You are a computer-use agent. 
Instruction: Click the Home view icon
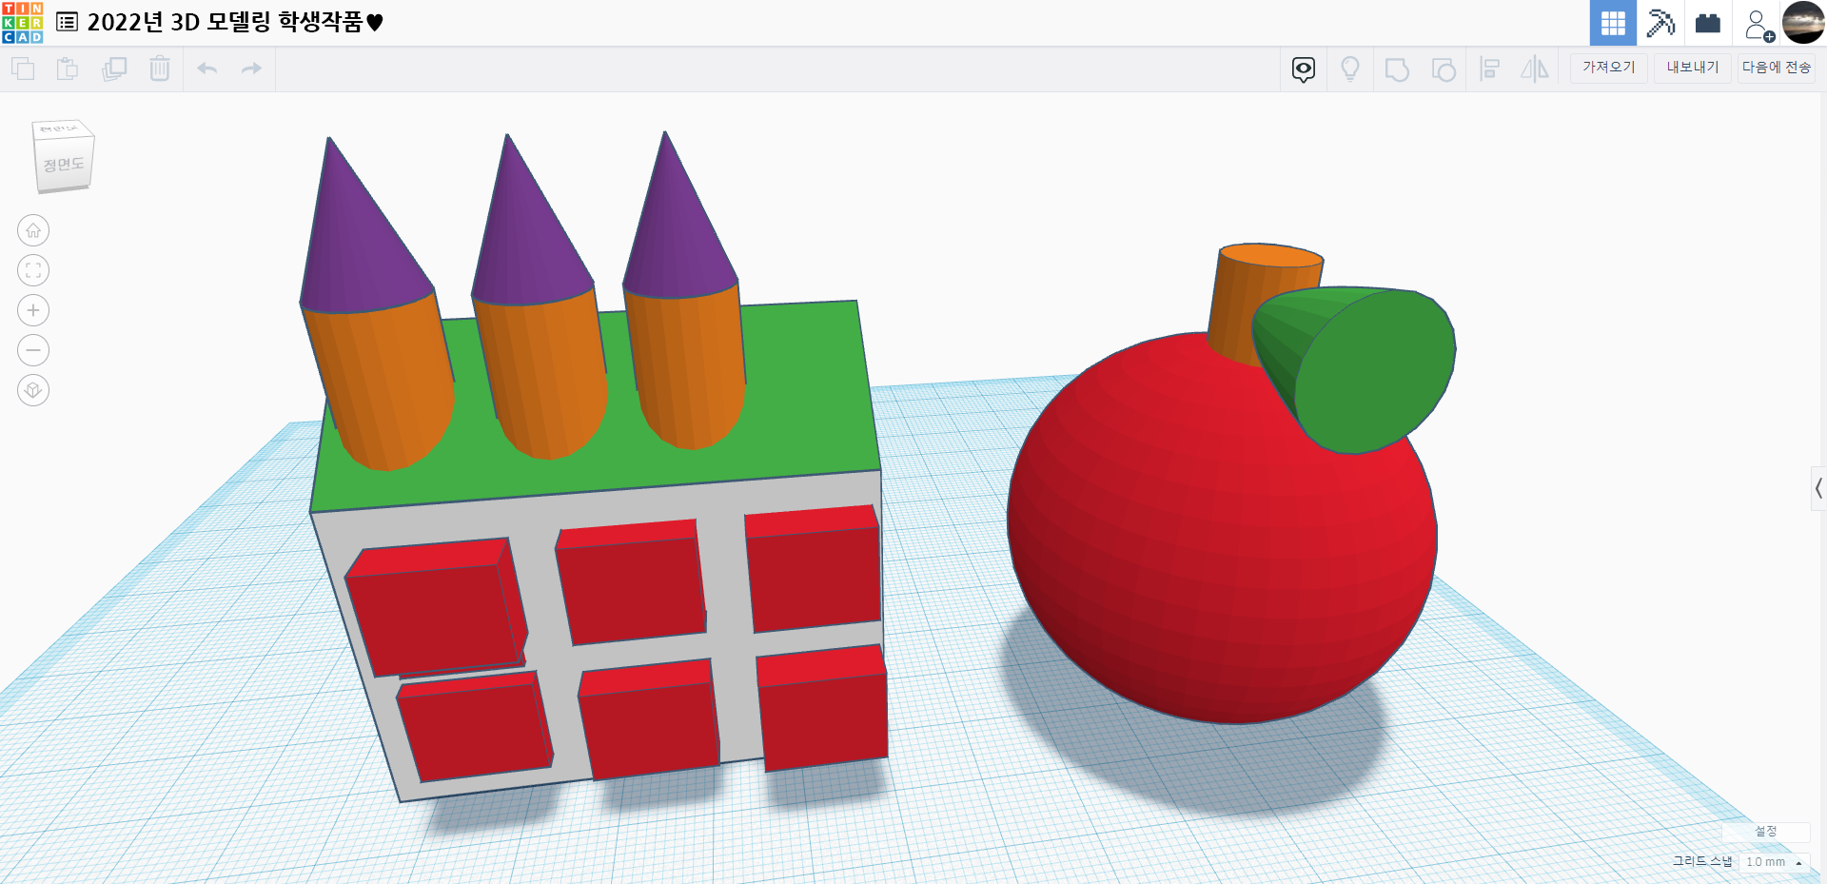(33, 230)
